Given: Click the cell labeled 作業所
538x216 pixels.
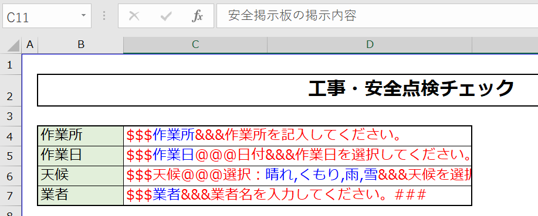Looking at the screenshot, I should (80, 136).
